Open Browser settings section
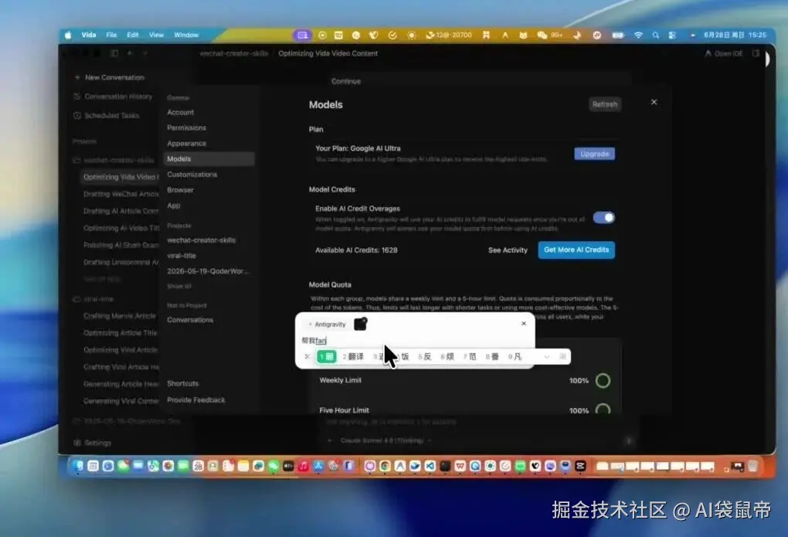Screen dimensions: 788x537 click(180, 190)
